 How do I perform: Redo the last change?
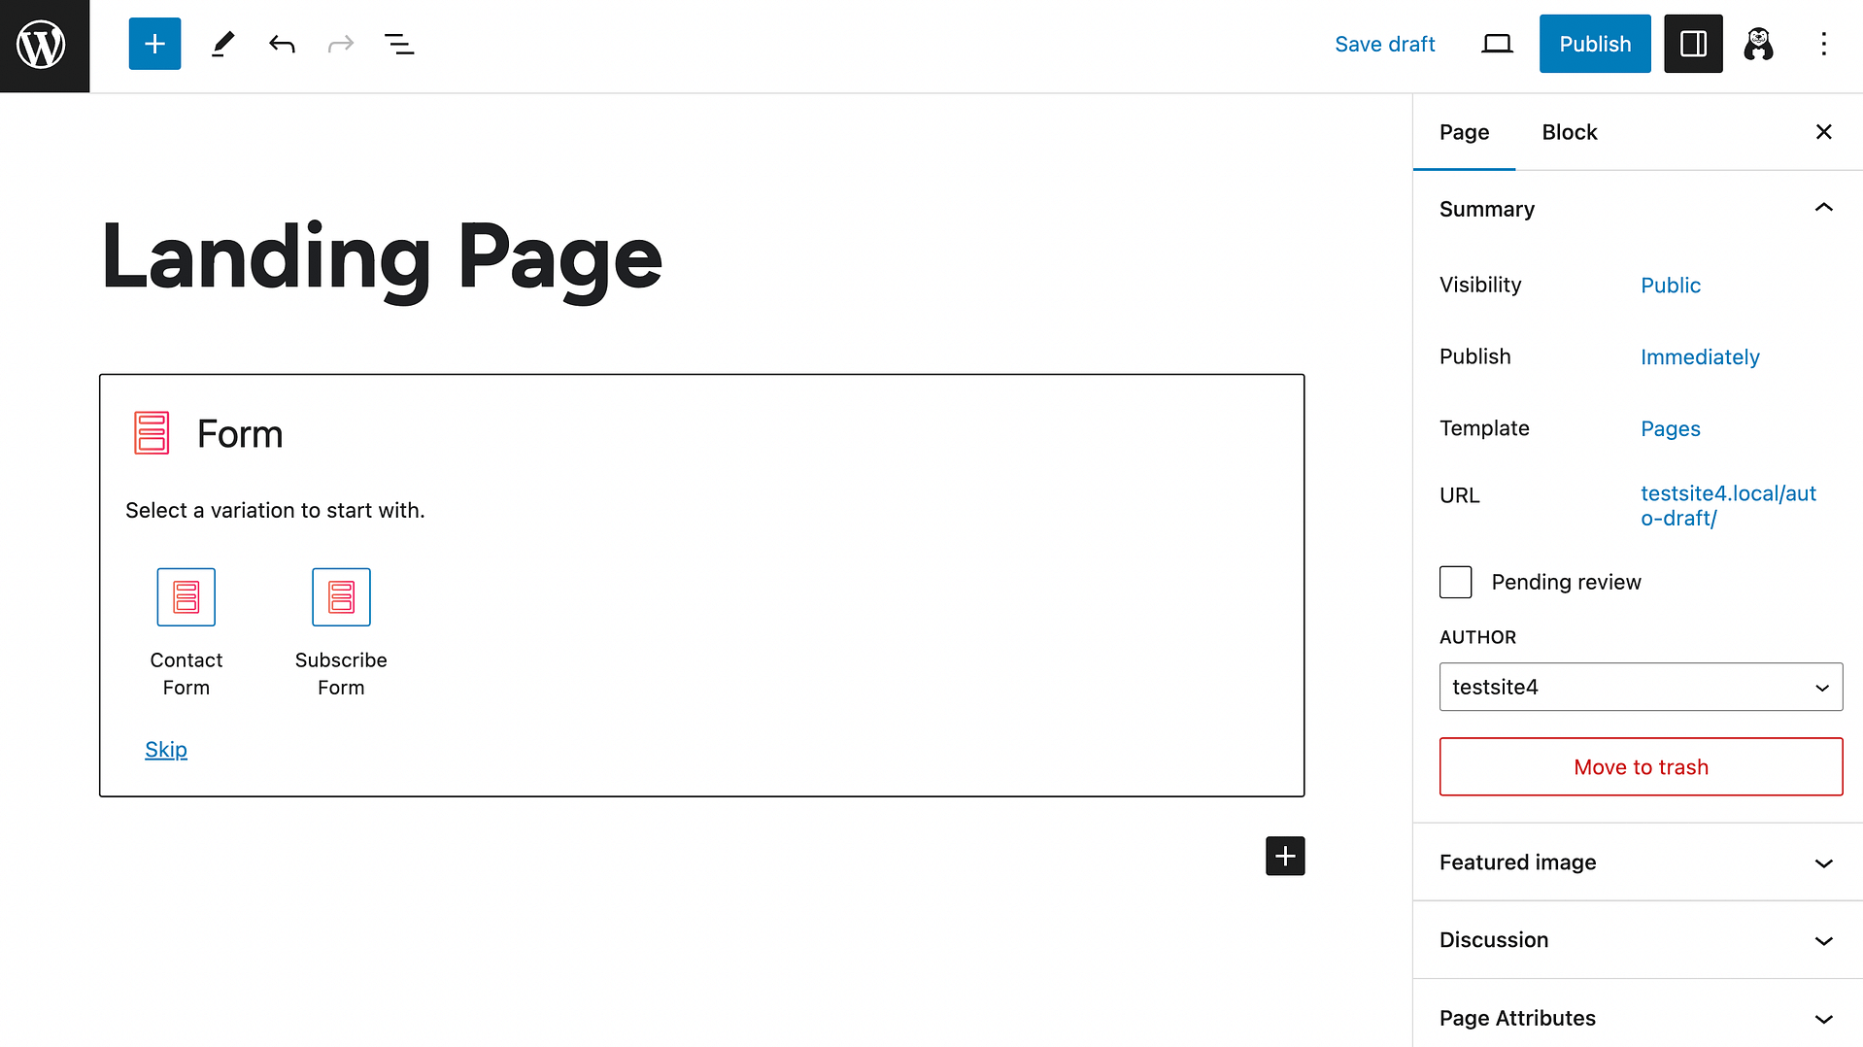(x=340, y=44)
